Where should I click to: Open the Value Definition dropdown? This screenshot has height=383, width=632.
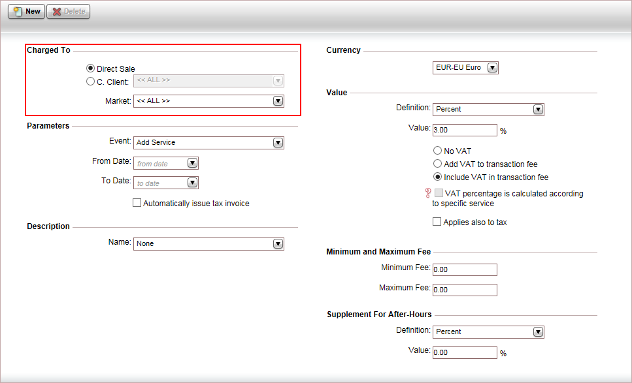click(488, 110)
